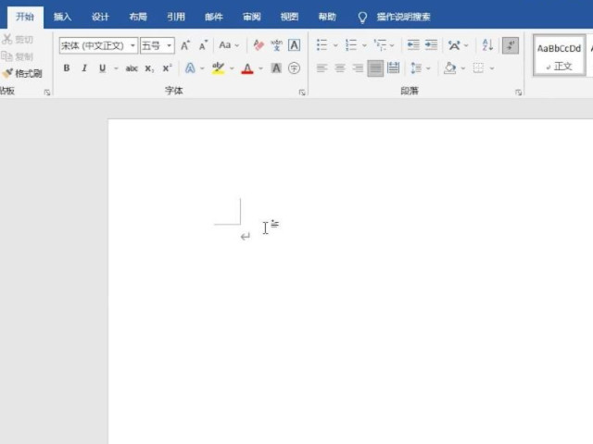Click the superscript x² icon
The width and height of the screenshot is (593, 444).
click(x=167, y=68)
